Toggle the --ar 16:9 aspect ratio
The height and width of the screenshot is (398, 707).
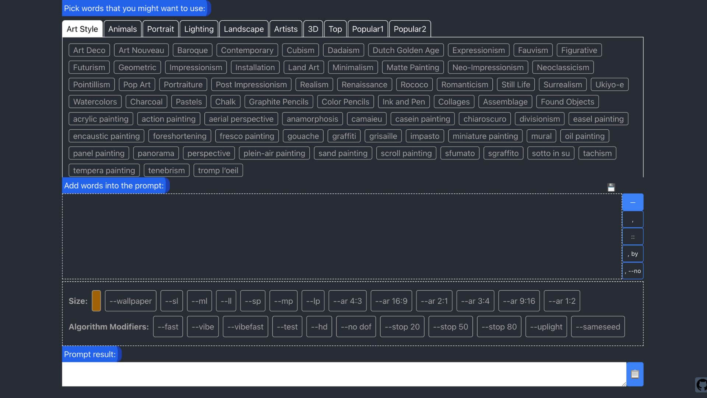pos(391,301)
